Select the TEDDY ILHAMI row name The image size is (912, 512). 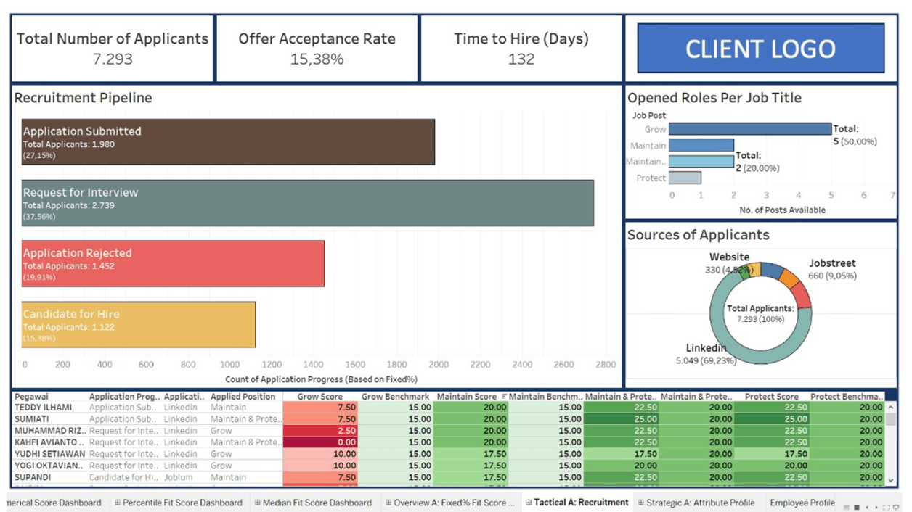tap(44, 408)
